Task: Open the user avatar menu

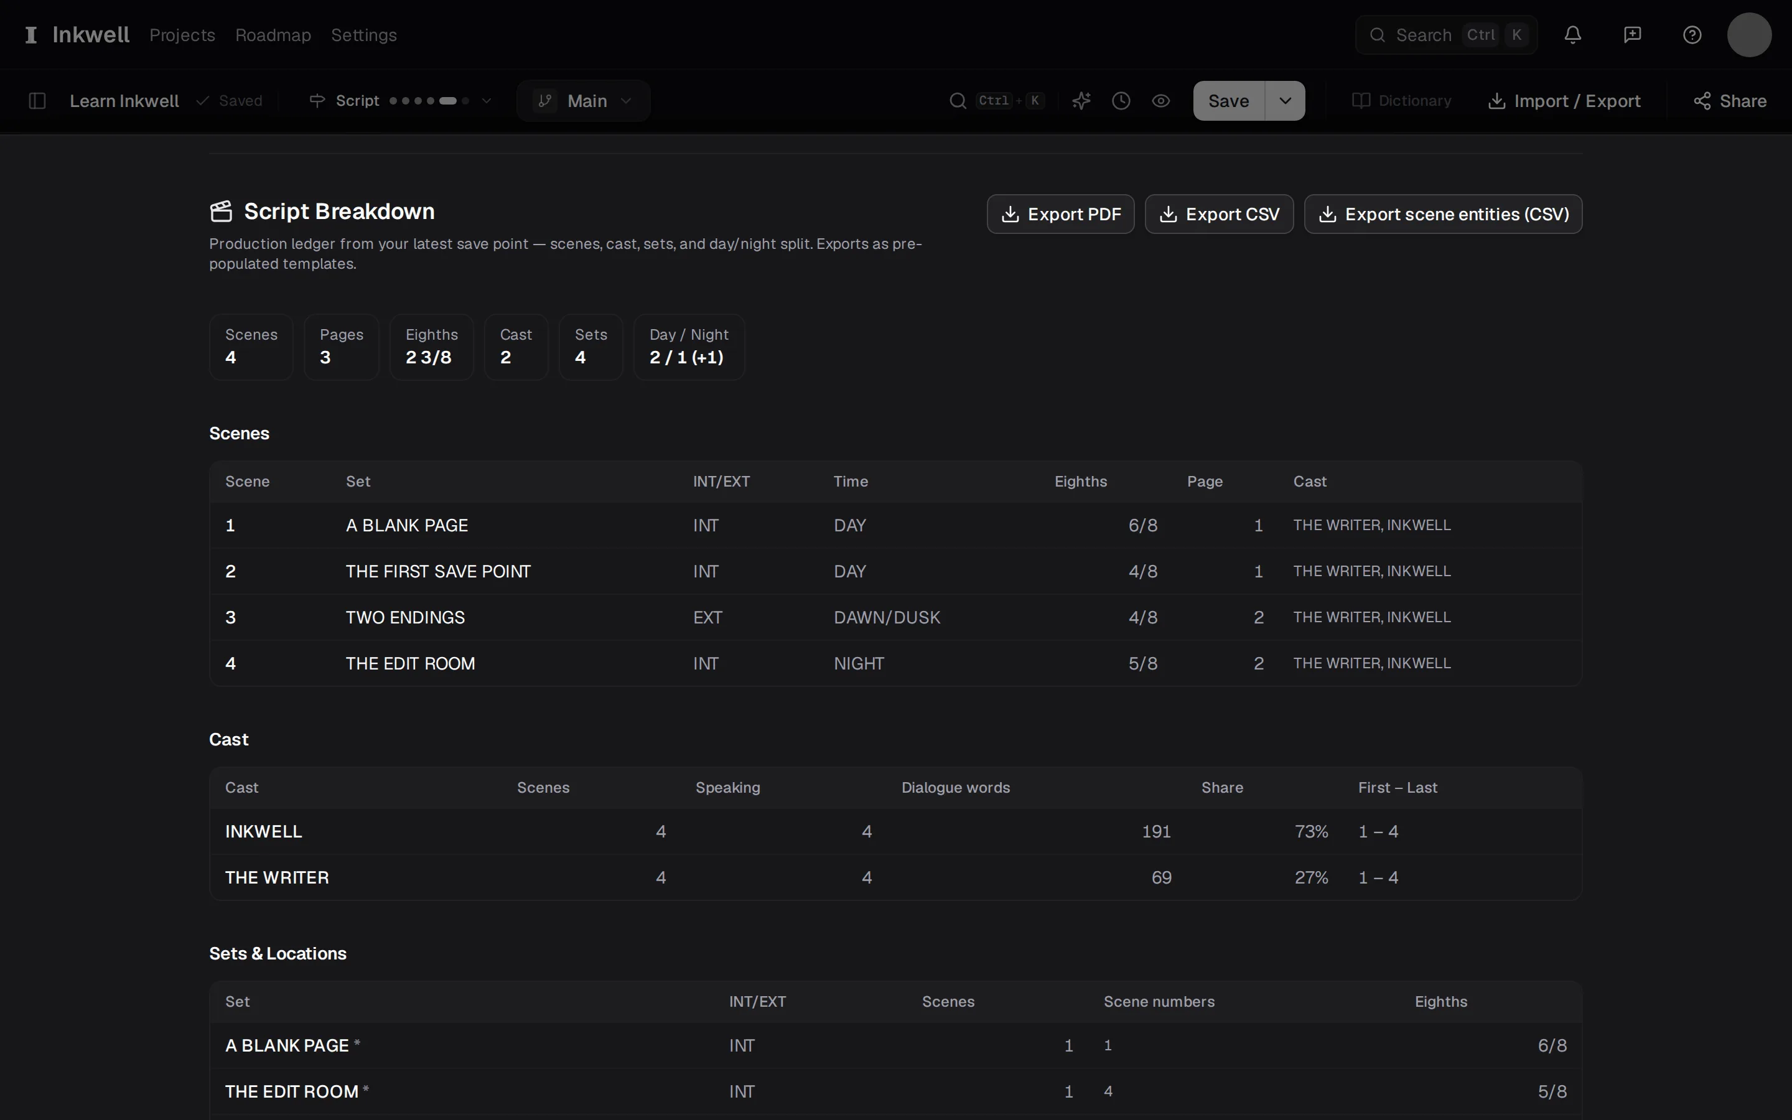Action: (1749, 35)
